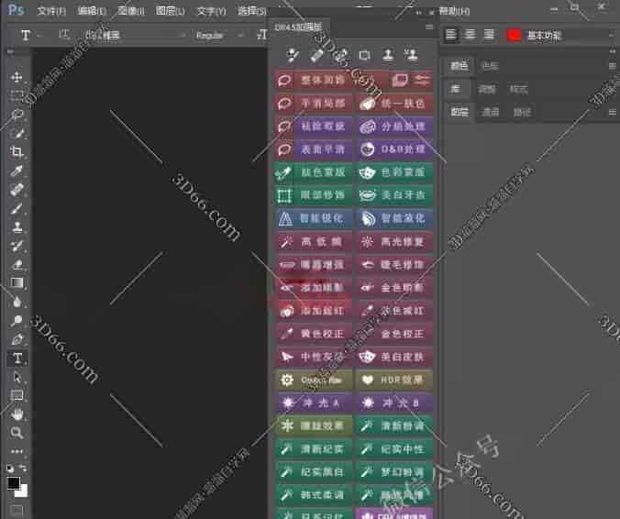Screen dimensions: 620x519
Task: Select the Rectangular Marquee tool
Action: 17,96
